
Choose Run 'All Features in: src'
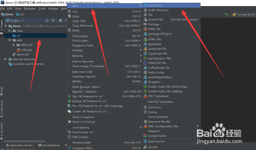[x=105, y=96]
